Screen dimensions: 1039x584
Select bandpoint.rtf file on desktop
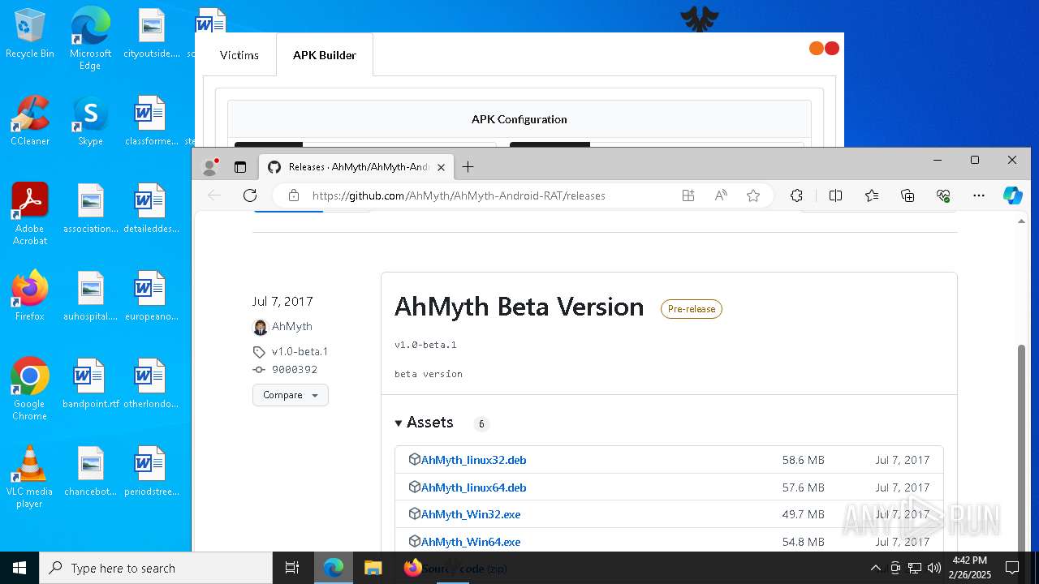(90, 384)
